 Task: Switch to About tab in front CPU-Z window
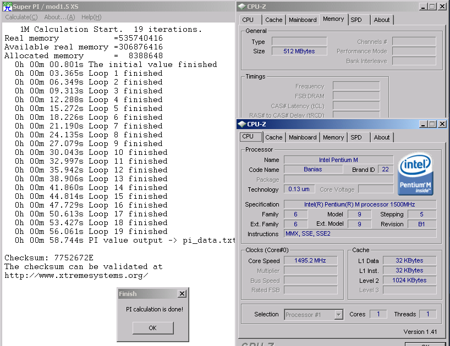(381, 137)
